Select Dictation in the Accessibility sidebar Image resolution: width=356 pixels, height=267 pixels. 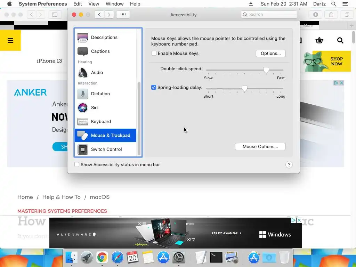105,94
